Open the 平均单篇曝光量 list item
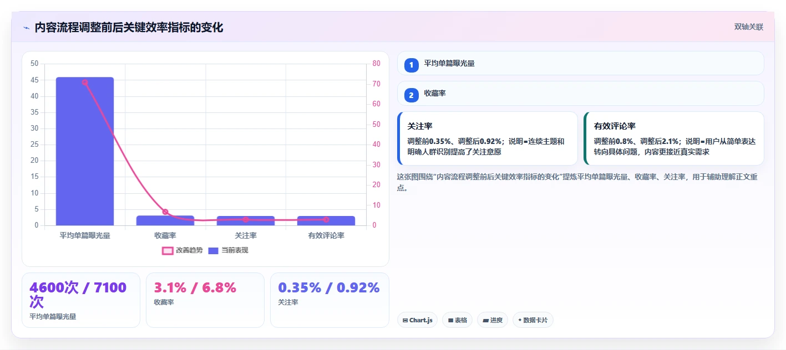 (x=581, y=63)
